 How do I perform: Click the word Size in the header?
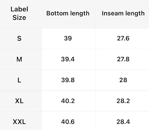point(19,18)
